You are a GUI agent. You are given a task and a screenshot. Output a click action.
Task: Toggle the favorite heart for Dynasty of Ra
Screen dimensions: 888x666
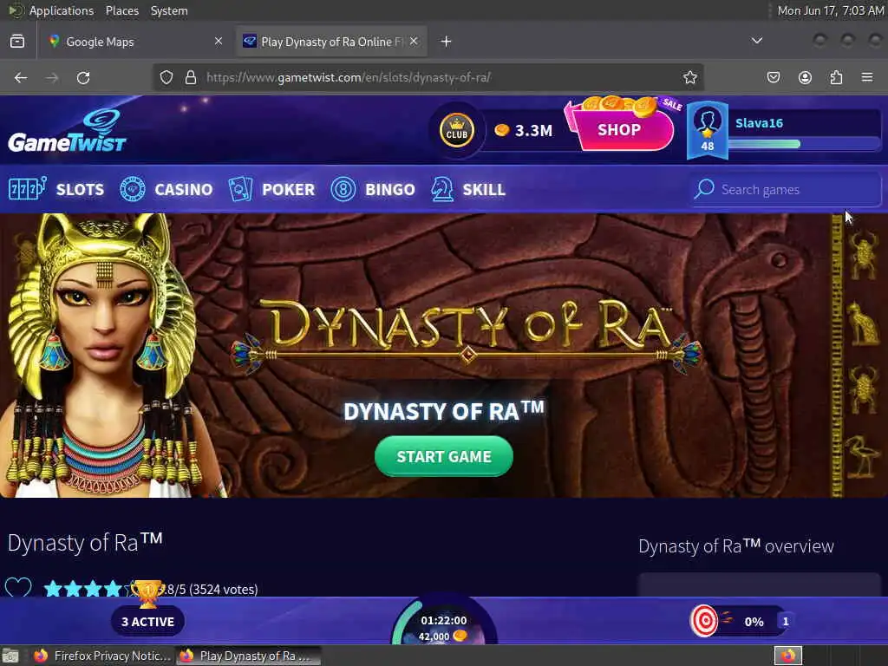(18, 588)
